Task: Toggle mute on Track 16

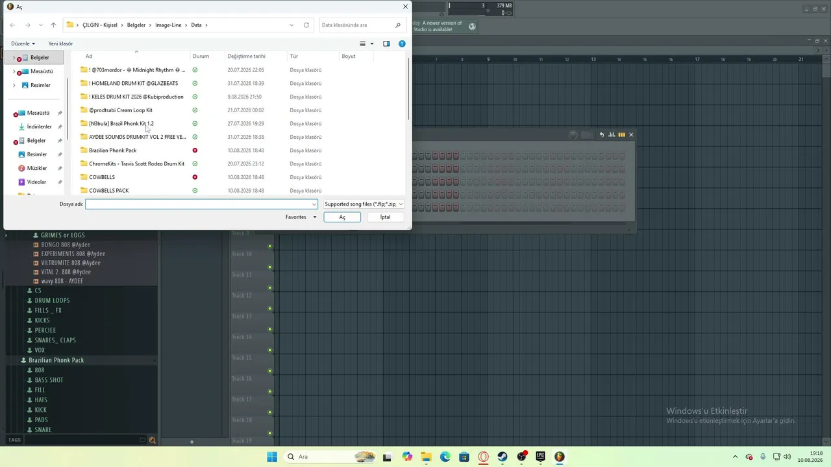Action: (269, 392)
